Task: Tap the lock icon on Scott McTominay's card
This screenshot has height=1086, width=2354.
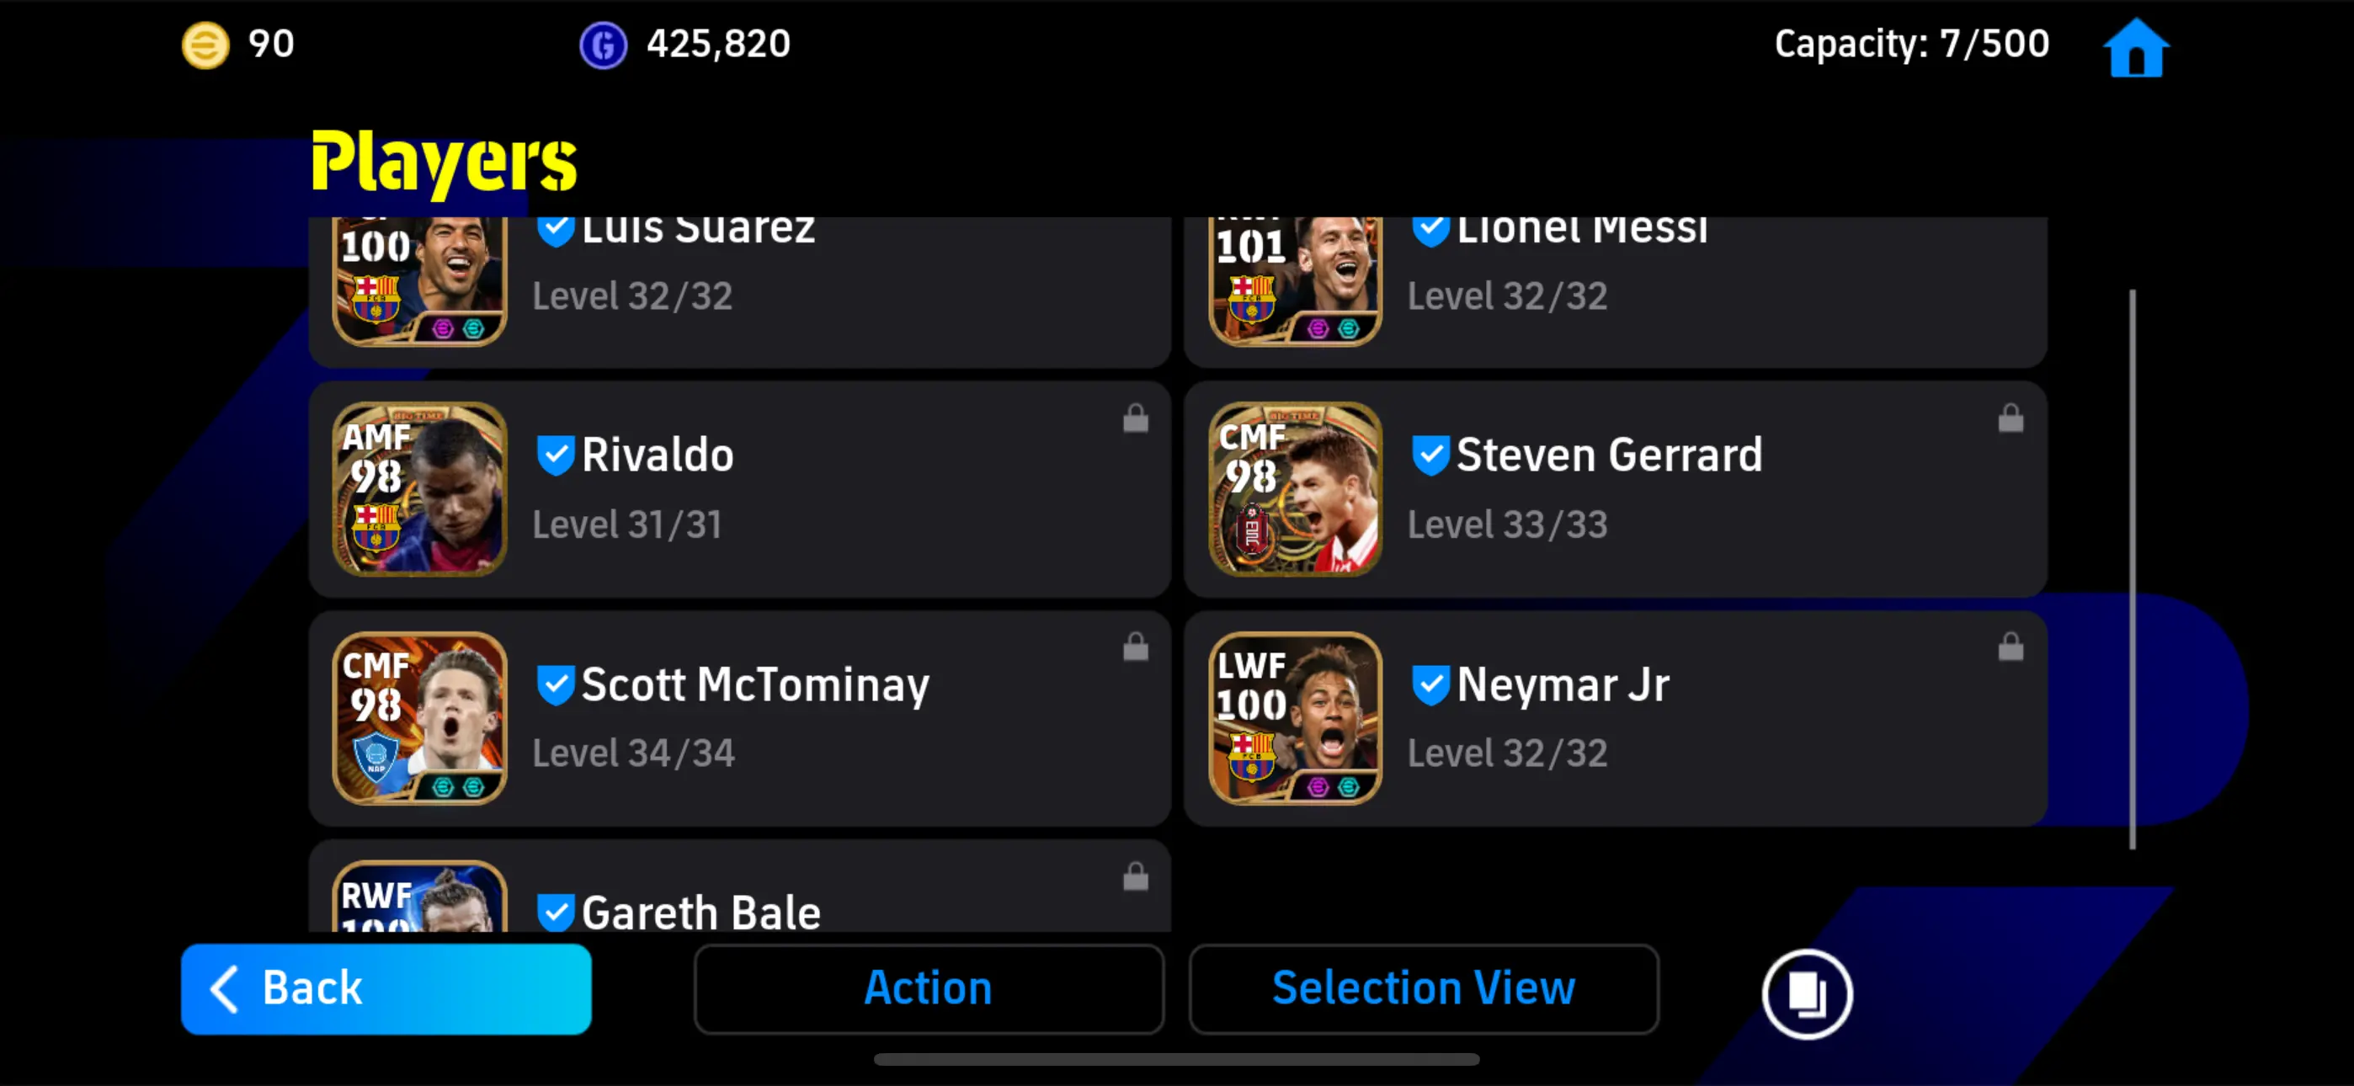Action: click(1135, 647)
